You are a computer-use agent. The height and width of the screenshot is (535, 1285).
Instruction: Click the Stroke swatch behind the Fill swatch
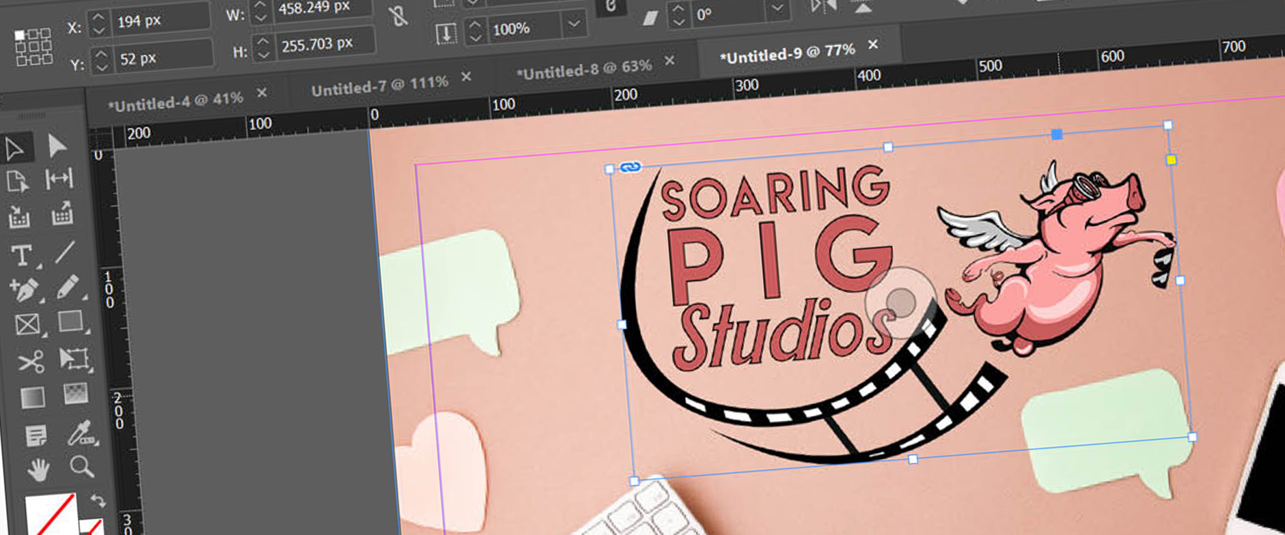coord(93,527)
